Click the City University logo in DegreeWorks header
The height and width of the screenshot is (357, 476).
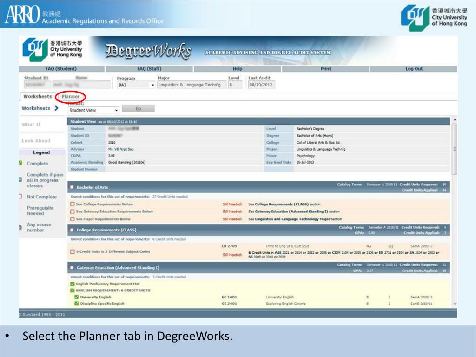coord(53,49)
